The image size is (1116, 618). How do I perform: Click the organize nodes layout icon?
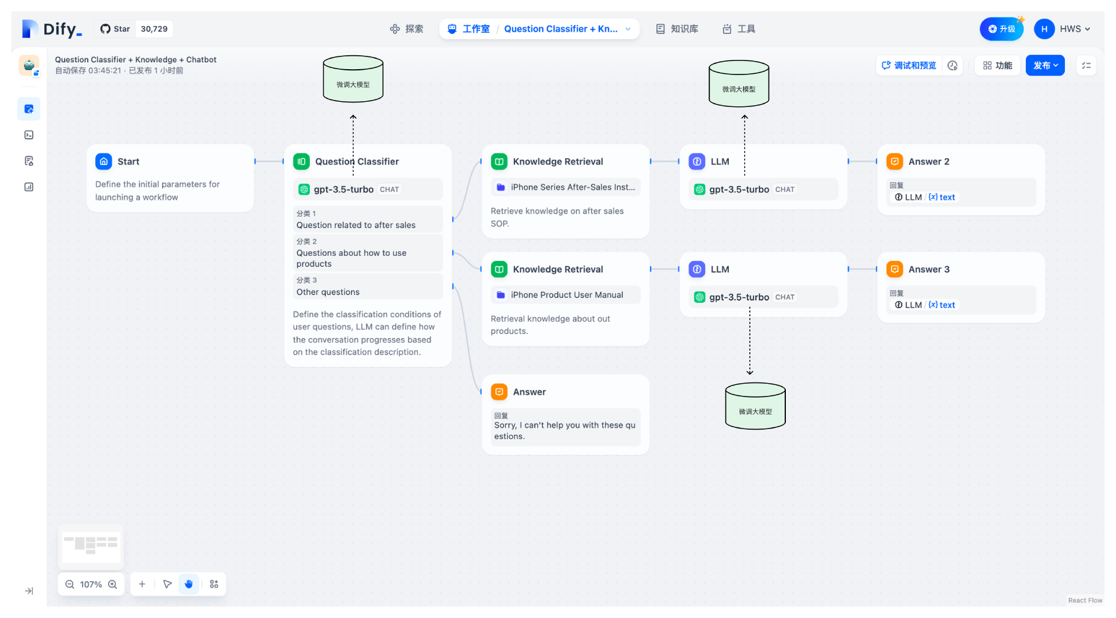click(x=214, y=584)
